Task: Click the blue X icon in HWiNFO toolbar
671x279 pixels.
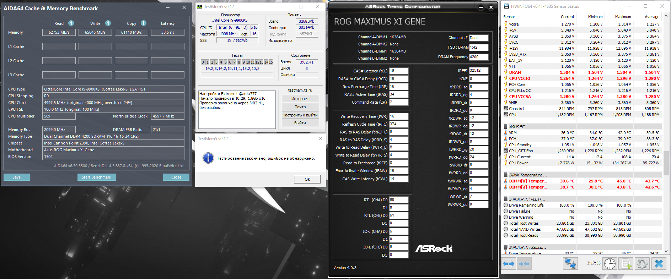Action: [x=659, y=264]
